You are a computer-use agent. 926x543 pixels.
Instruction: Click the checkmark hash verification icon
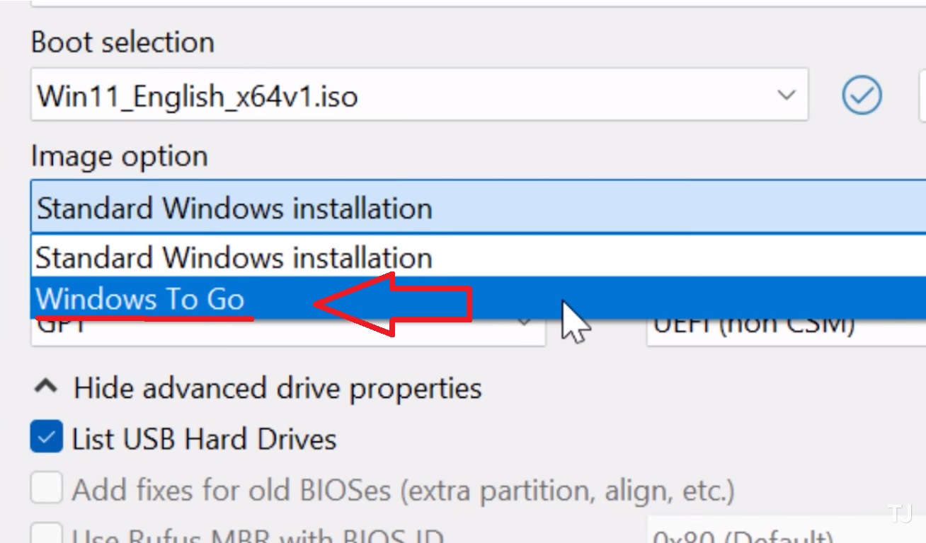coord(862,95)
